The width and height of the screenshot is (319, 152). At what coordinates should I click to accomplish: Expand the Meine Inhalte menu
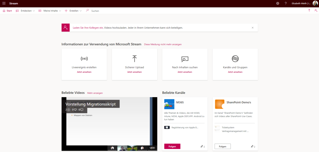50,11
